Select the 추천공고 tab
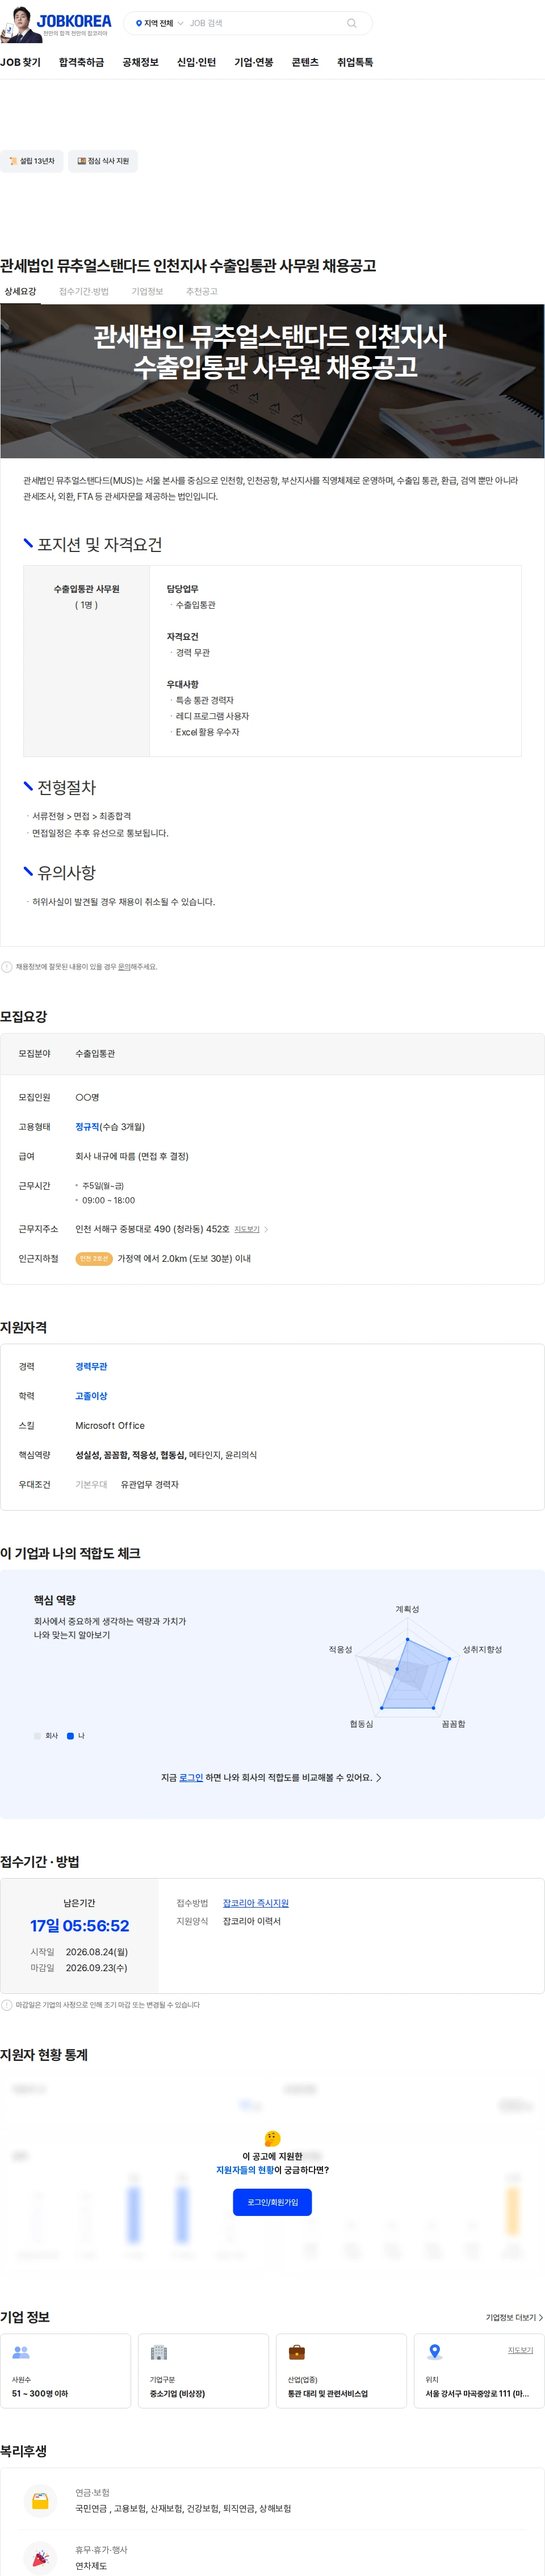Viewport: 545px width, 2576px height. coord(201,291)
